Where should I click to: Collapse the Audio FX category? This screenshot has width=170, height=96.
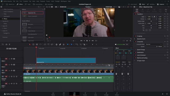coord(1,31)
